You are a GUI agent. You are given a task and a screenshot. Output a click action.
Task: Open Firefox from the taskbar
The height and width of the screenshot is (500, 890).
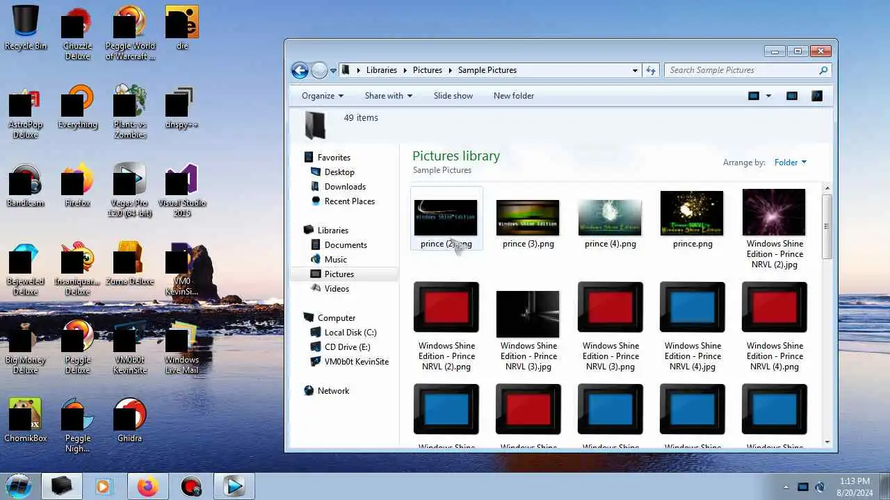pyautogui.click(x=147, y=486)
